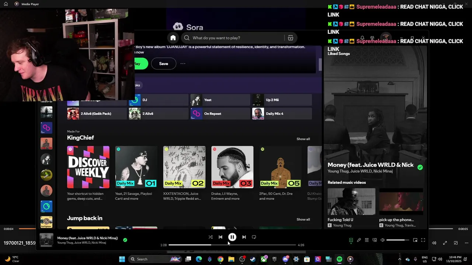472x265 pixels.
Task: Toggle liked checkmark in now playing bar
Action: 125,240
